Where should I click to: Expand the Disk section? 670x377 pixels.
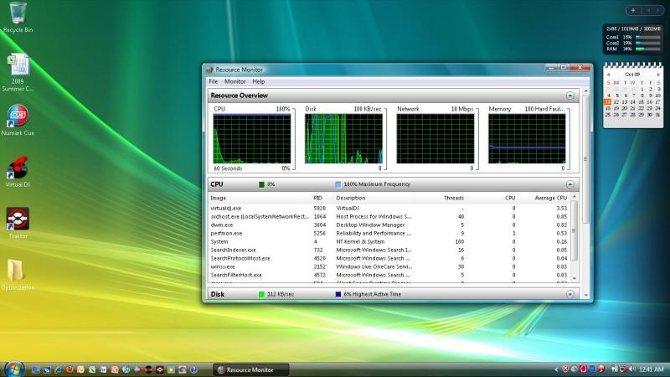570,294
